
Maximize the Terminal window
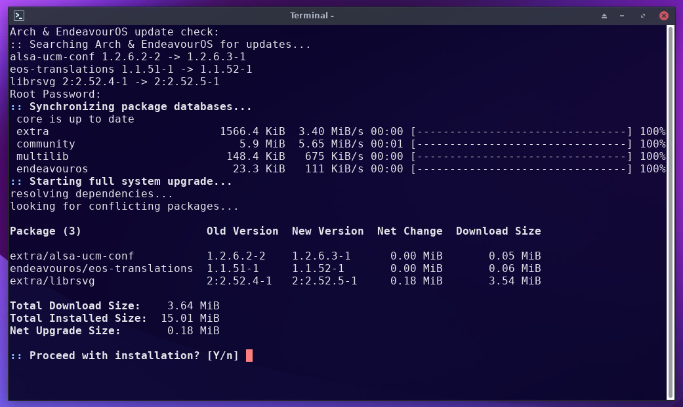[643, 16]
